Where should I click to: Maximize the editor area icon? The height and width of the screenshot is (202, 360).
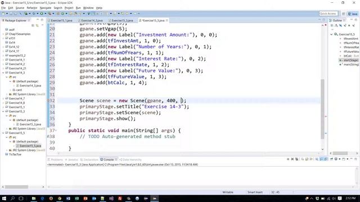[324, 20]
